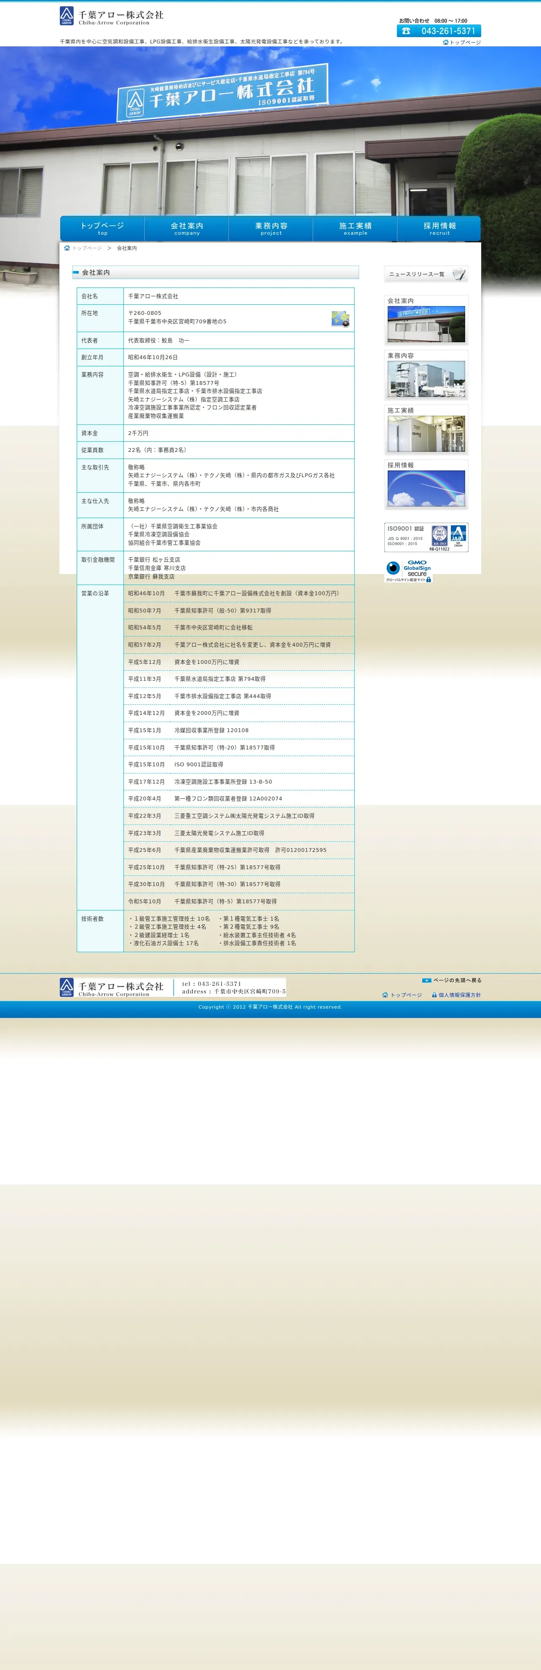The image size is (541, 1670).
Task: Click the text 代表取締役：鮫島 功一
Action: 159,340
